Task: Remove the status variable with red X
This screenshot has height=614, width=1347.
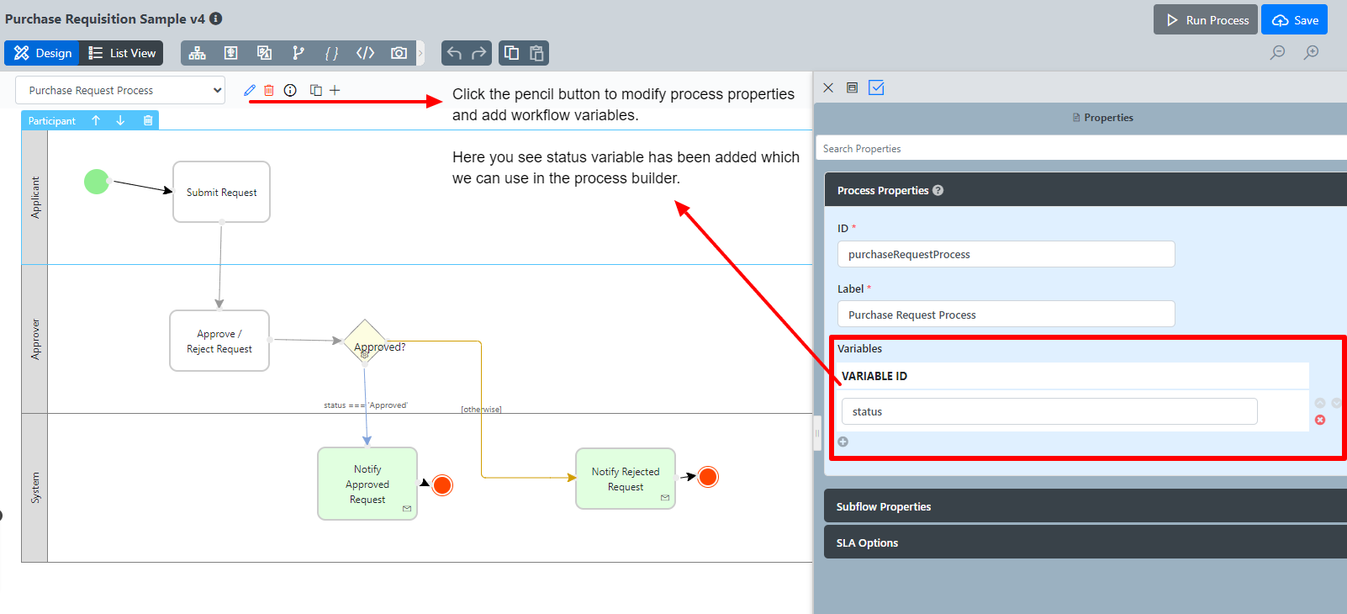Action: point(1320,420)
